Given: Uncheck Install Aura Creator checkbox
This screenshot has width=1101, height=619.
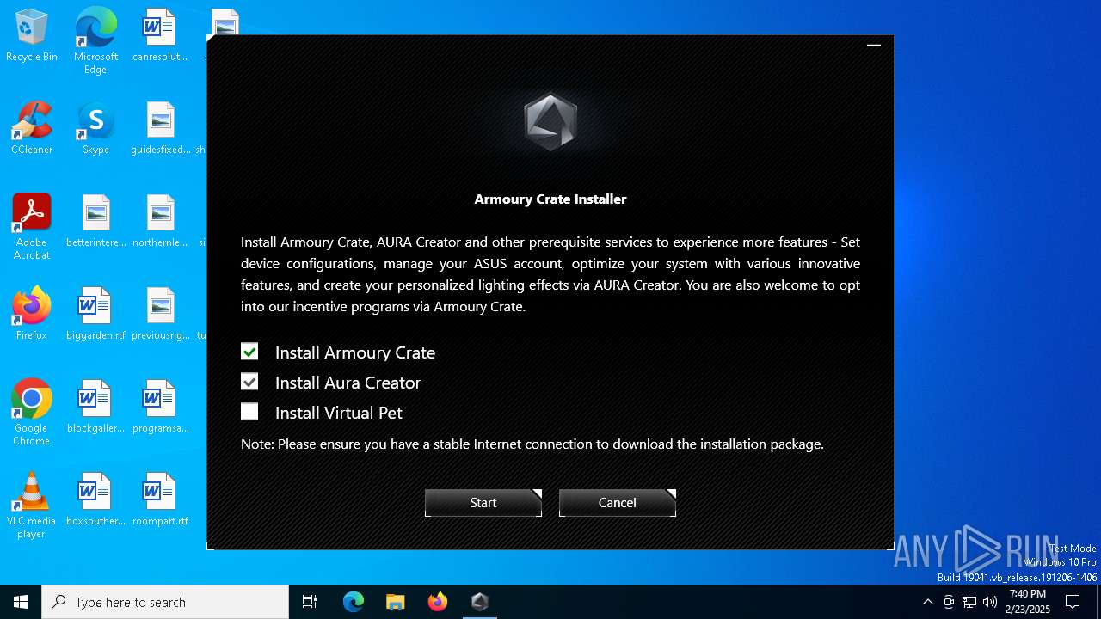Looking at the screenshot, I should (x=249, y=382).
